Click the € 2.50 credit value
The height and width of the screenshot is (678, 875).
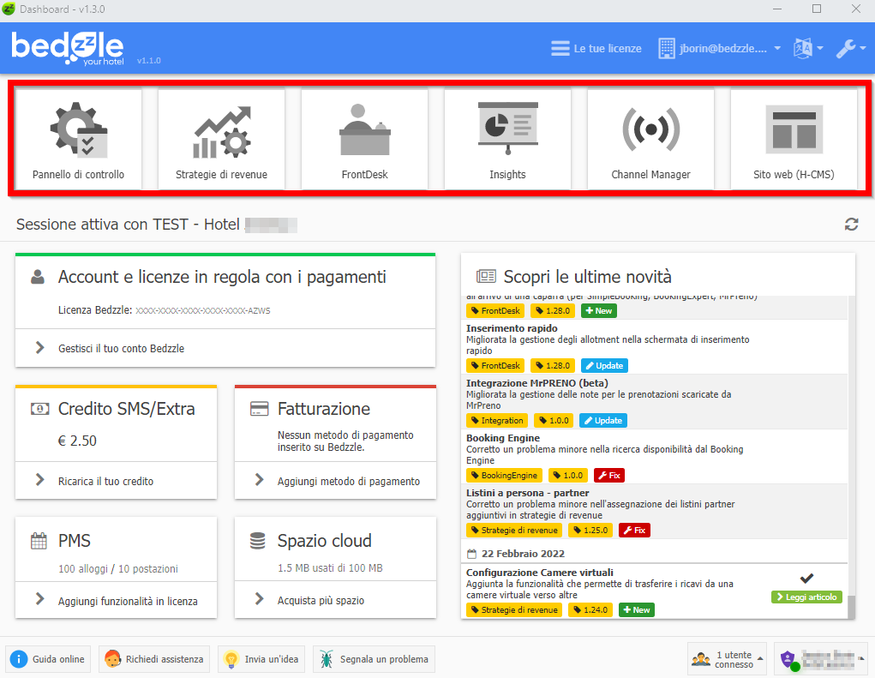(77, 441)
